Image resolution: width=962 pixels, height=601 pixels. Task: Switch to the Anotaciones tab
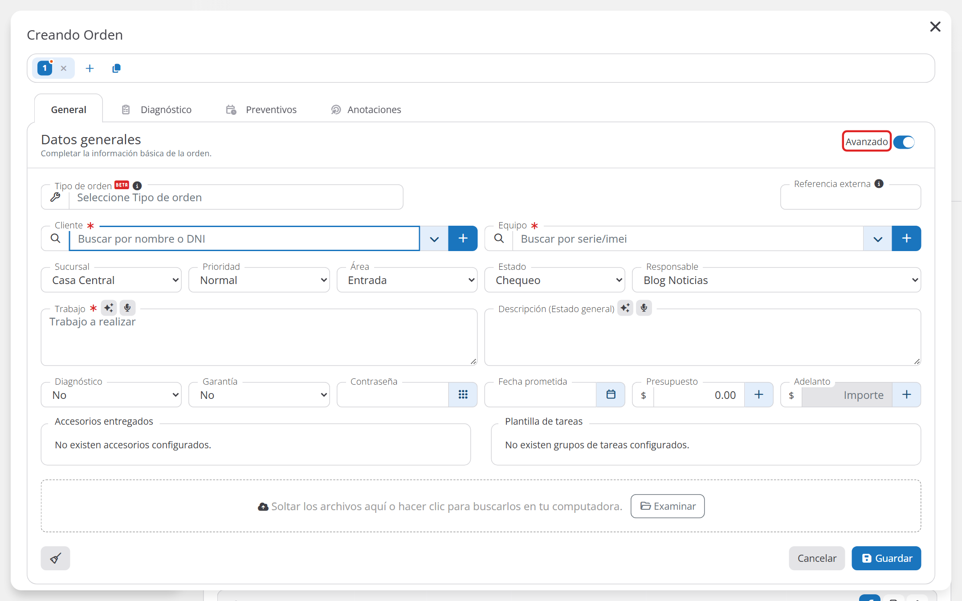coord(366,110)
